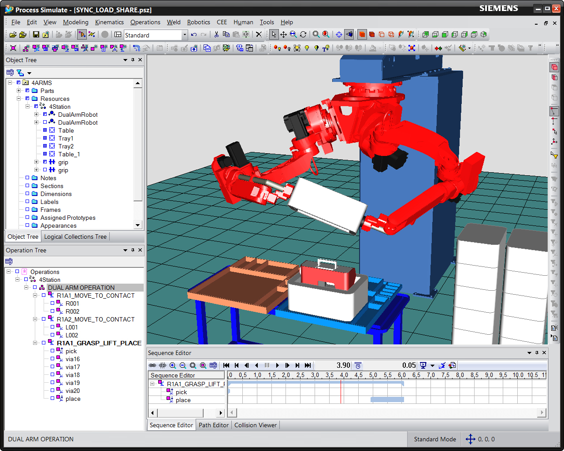Open the Kinematics menu
This screenshot has width=564, height=451.
(x=109, y=22)
